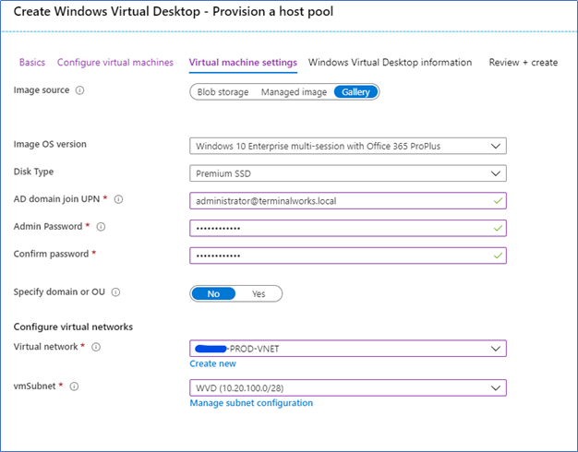
Task: Click into Admin Password field
Action: (348, 229)
